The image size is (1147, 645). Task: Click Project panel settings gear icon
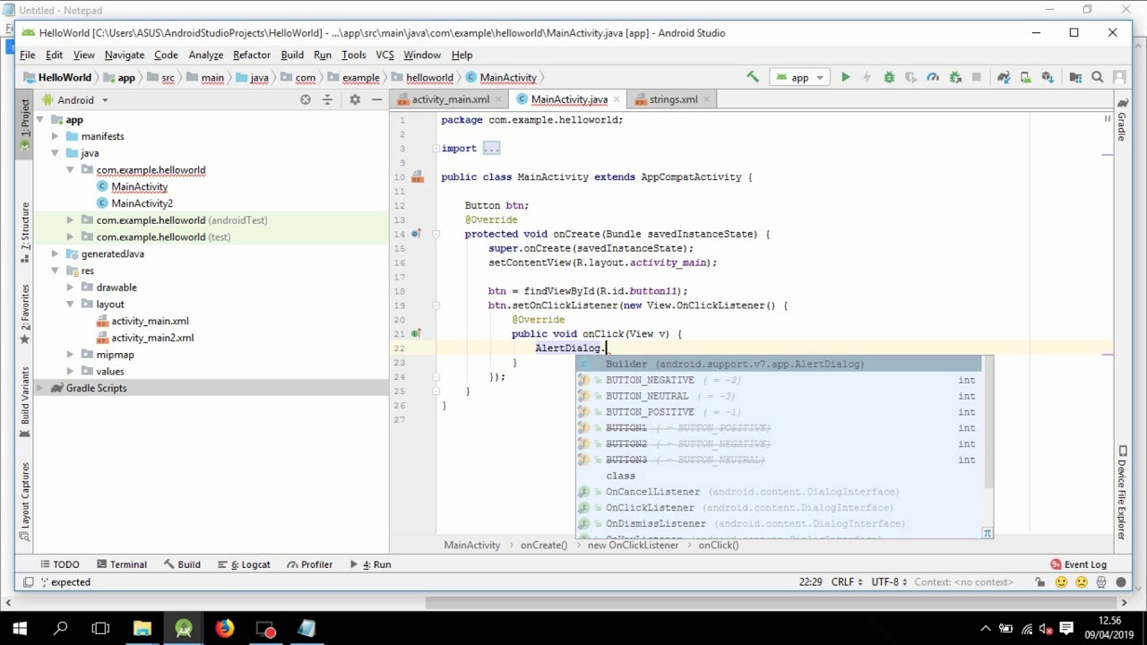(355, 99)
